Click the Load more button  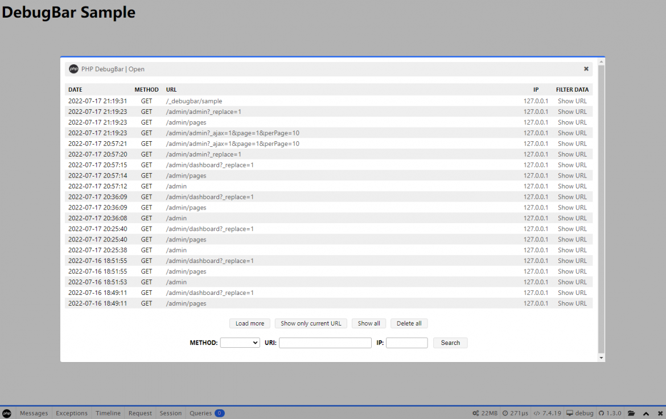pos(250,323)
